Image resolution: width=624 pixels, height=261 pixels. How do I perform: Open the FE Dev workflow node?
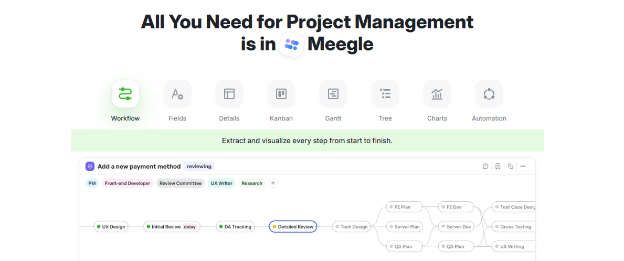(x=456, y=207)
